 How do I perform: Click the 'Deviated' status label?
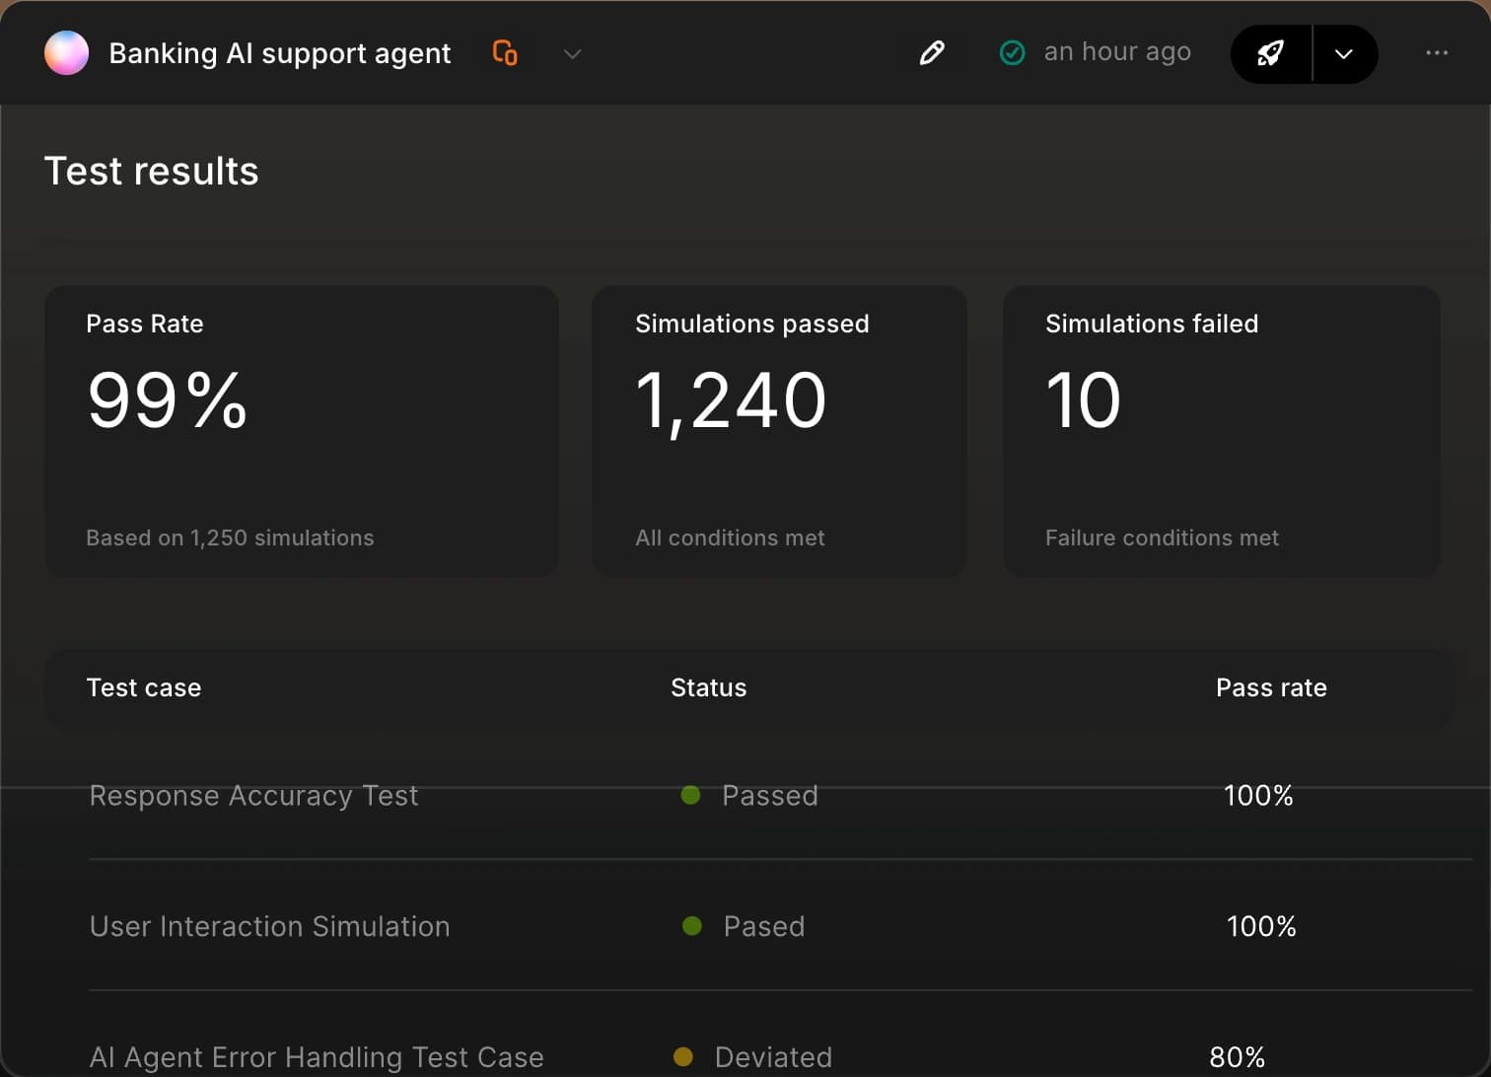773,1057
